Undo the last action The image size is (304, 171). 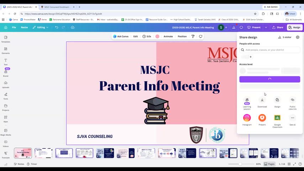point(56,27)
